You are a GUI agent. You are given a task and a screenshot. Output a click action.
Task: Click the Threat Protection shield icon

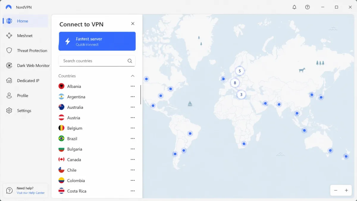tap(9, 51)
